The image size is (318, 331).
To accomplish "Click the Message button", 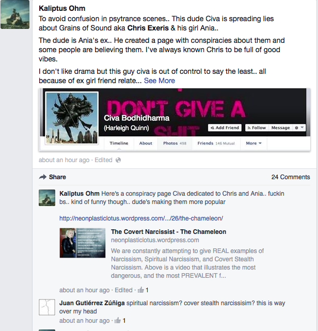I will (x=280, y=128).
